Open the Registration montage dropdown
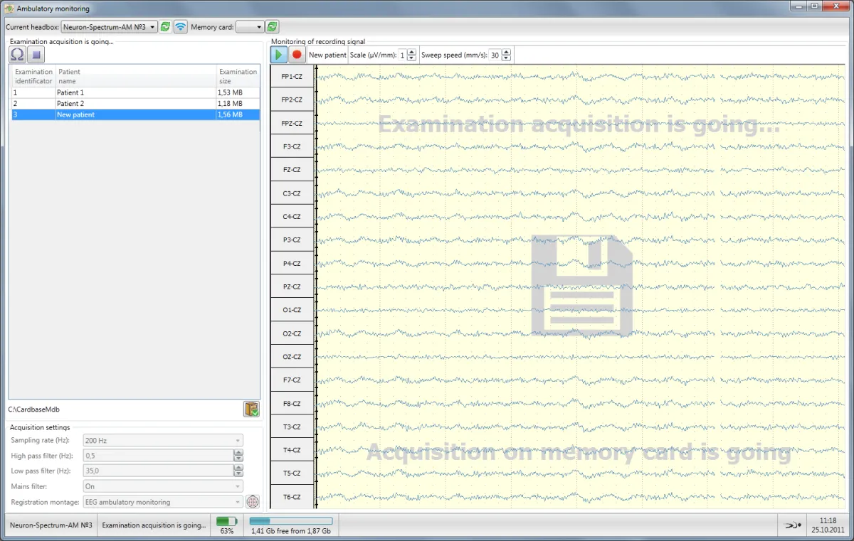This screenshot has height=541, width=854. (x=163, y=502)
